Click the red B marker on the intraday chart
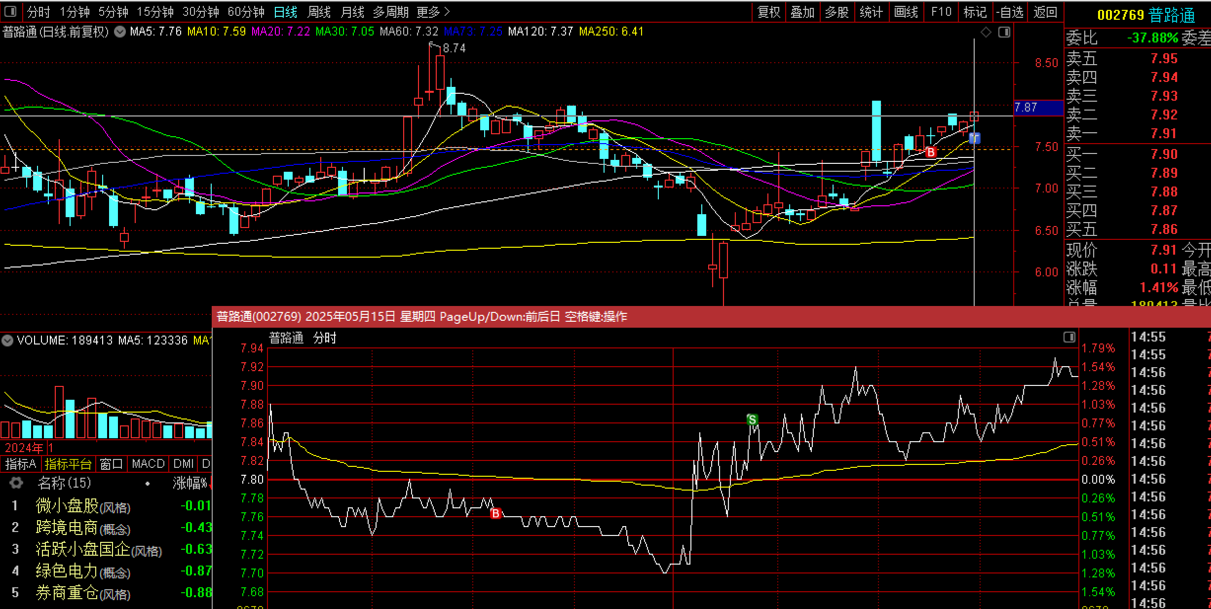 (496, 513)
